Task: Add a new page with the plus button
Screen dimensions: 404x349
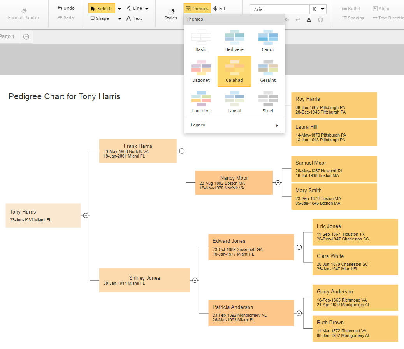Action: point(26,36)
